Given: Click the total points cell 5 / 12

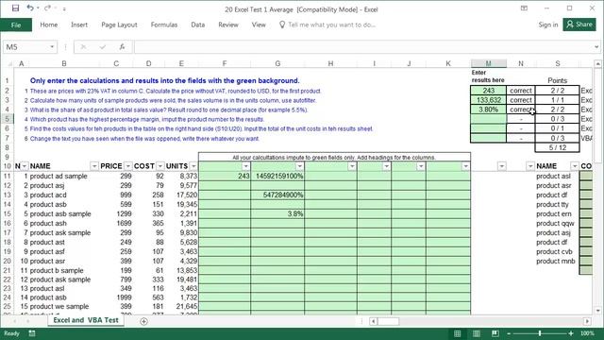Looking at the screenshot, I should (x=557, y=147).
